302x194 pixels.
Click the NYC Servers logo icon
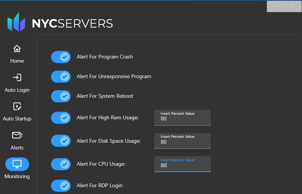coord(16,22)
